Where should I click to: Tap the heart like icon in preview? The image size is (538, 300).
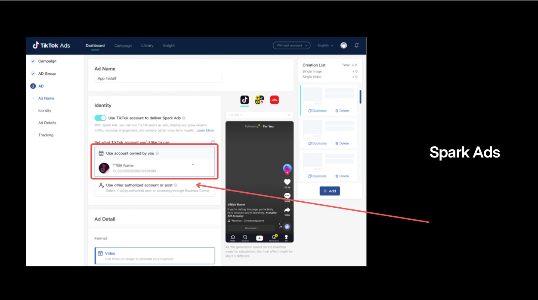tap(287, 182)
